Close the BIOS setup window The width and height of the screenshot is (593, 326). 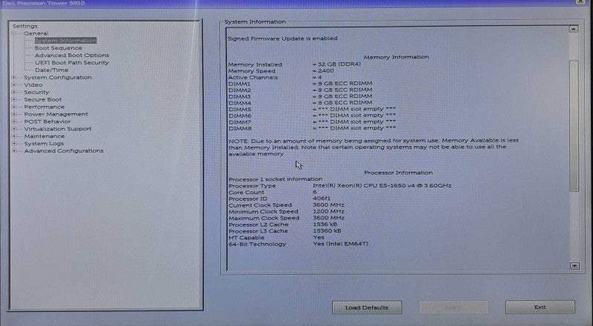point(580,2)
